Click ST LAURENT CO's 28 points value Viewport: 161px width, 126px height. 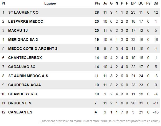97,12
